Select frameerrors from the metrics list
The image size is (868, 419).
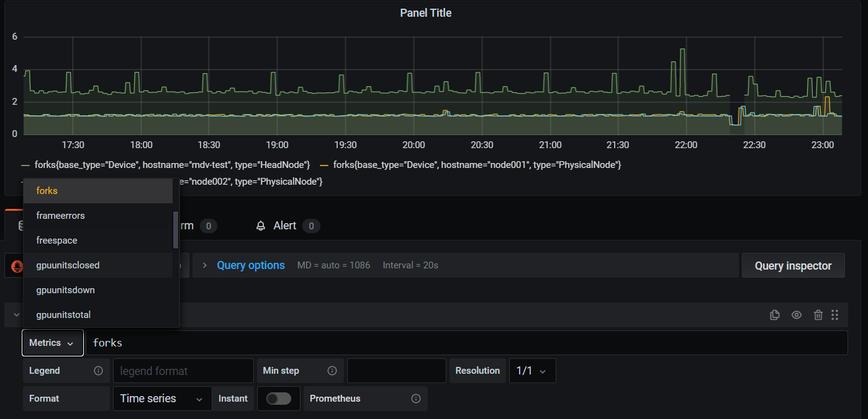pyautogui.click(x=60, y=215)
